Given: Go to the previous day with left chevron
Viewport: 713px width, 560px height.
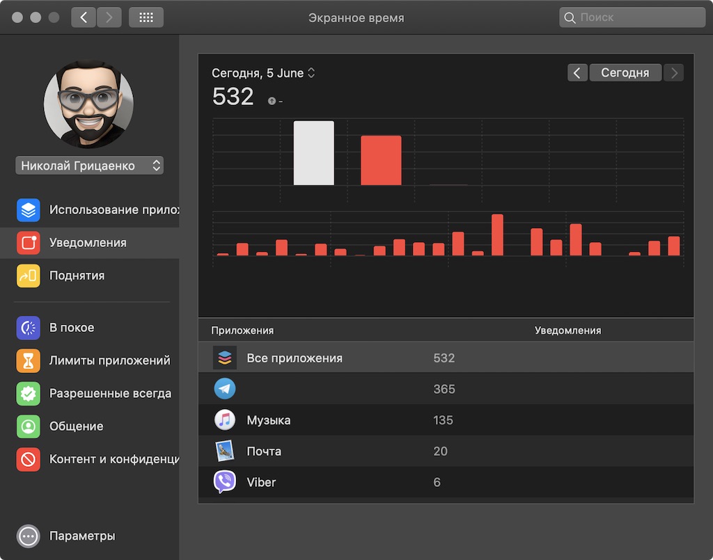Looking at the screenshot, I should pos(577,72).
